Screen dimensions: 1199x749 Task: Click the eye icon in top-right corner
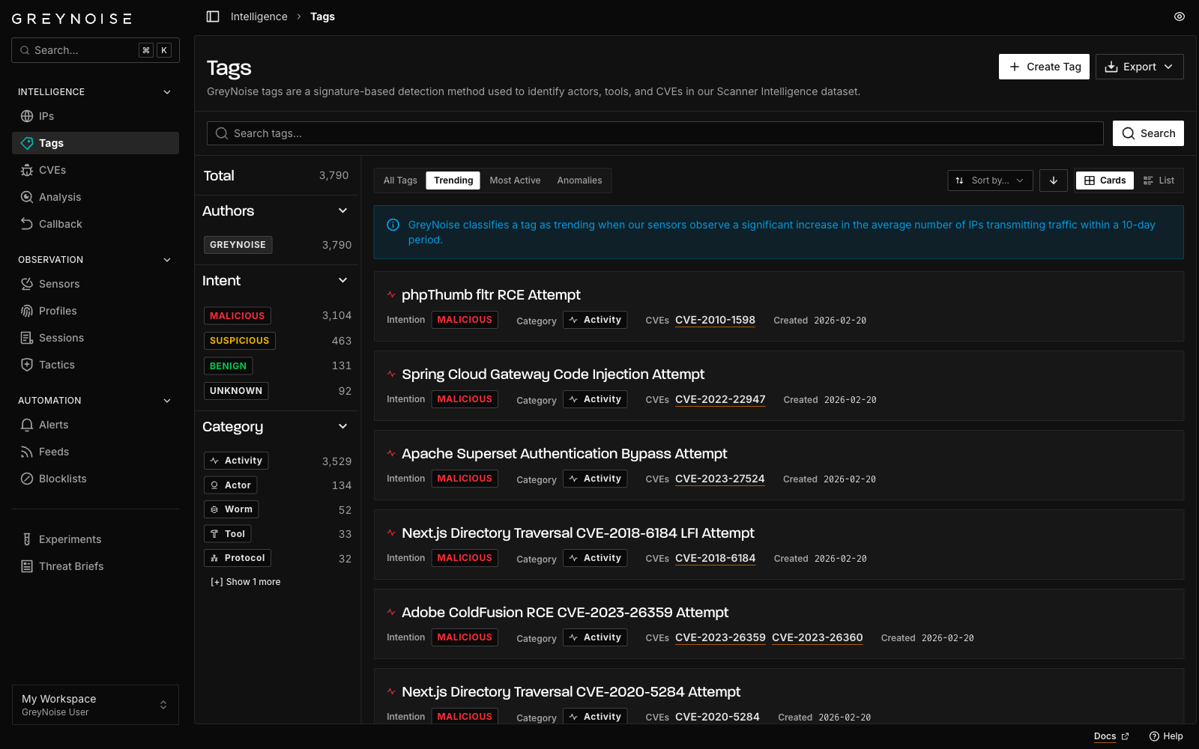1180,16
